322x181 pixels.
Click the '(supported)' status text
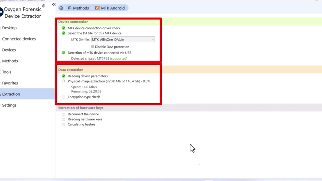pos(119,58)
